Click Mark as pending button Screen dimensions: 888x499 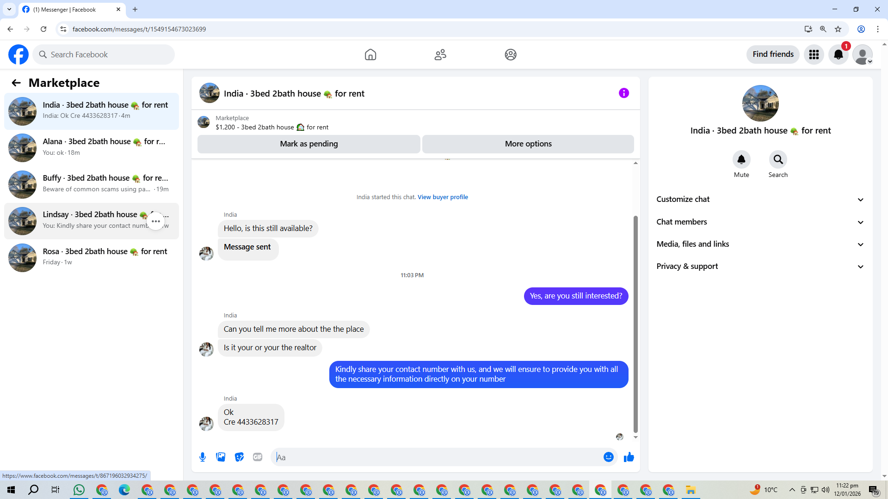308,144
